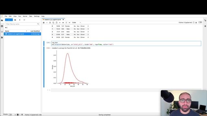Refresh the file browser listing
The height and width of the screenshot is (116, 207).
(24, 20)
